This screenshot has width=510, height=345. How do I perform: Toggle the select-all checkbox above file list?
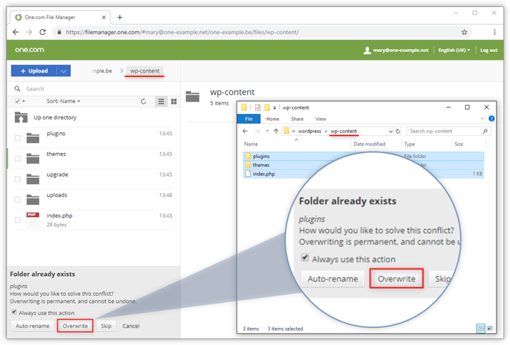18,101
